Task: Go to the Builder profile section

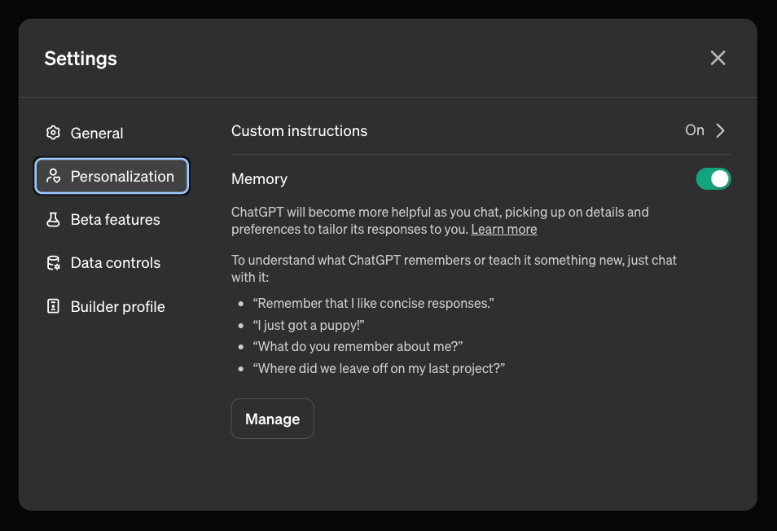Action: click(117, 307)
